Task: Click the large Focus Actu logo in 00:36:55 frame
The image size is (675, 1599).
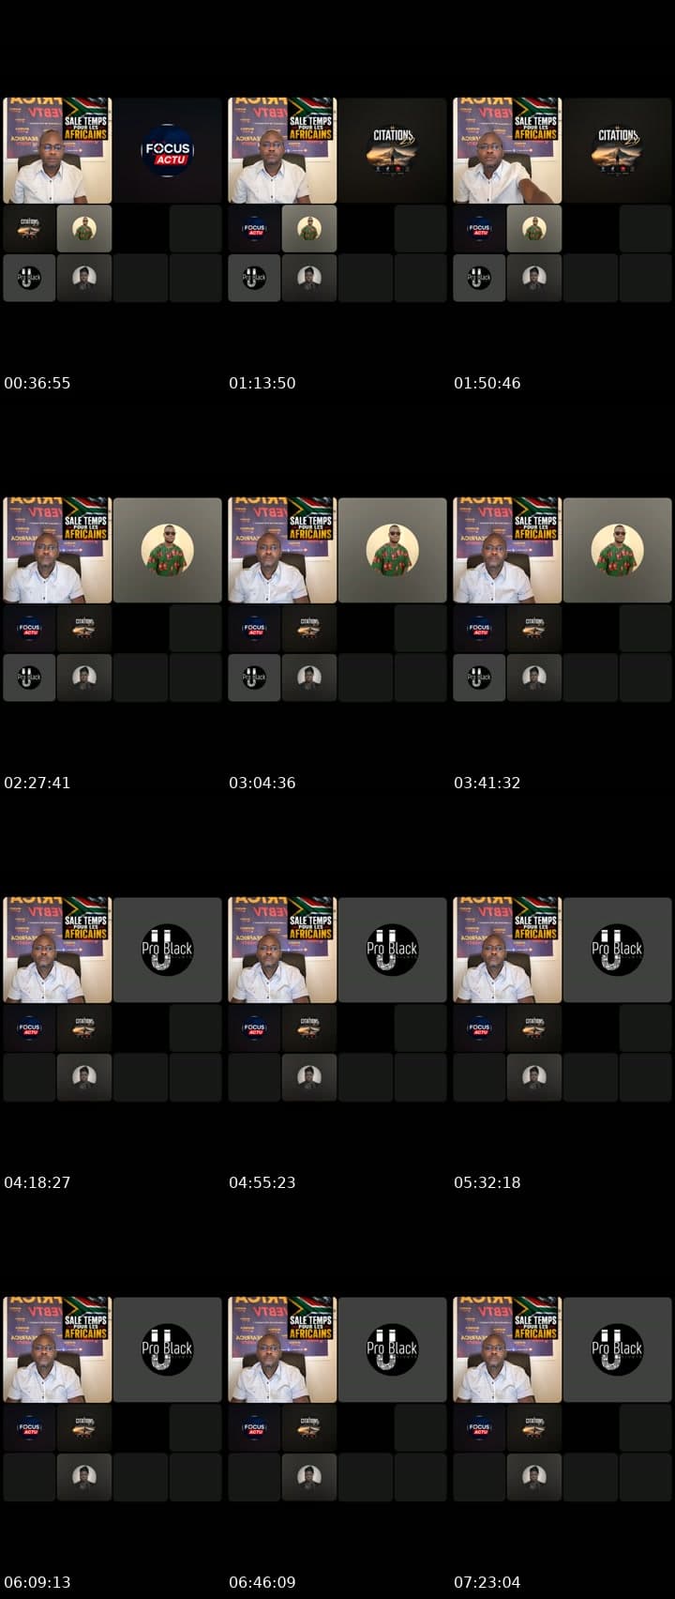Action: pyautogui.click(x=167, y=150)
